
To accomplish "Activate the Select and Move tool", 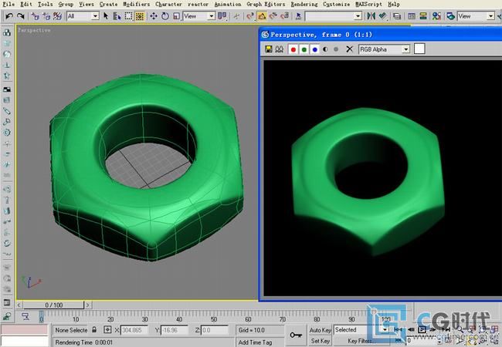I will [154, 16].
